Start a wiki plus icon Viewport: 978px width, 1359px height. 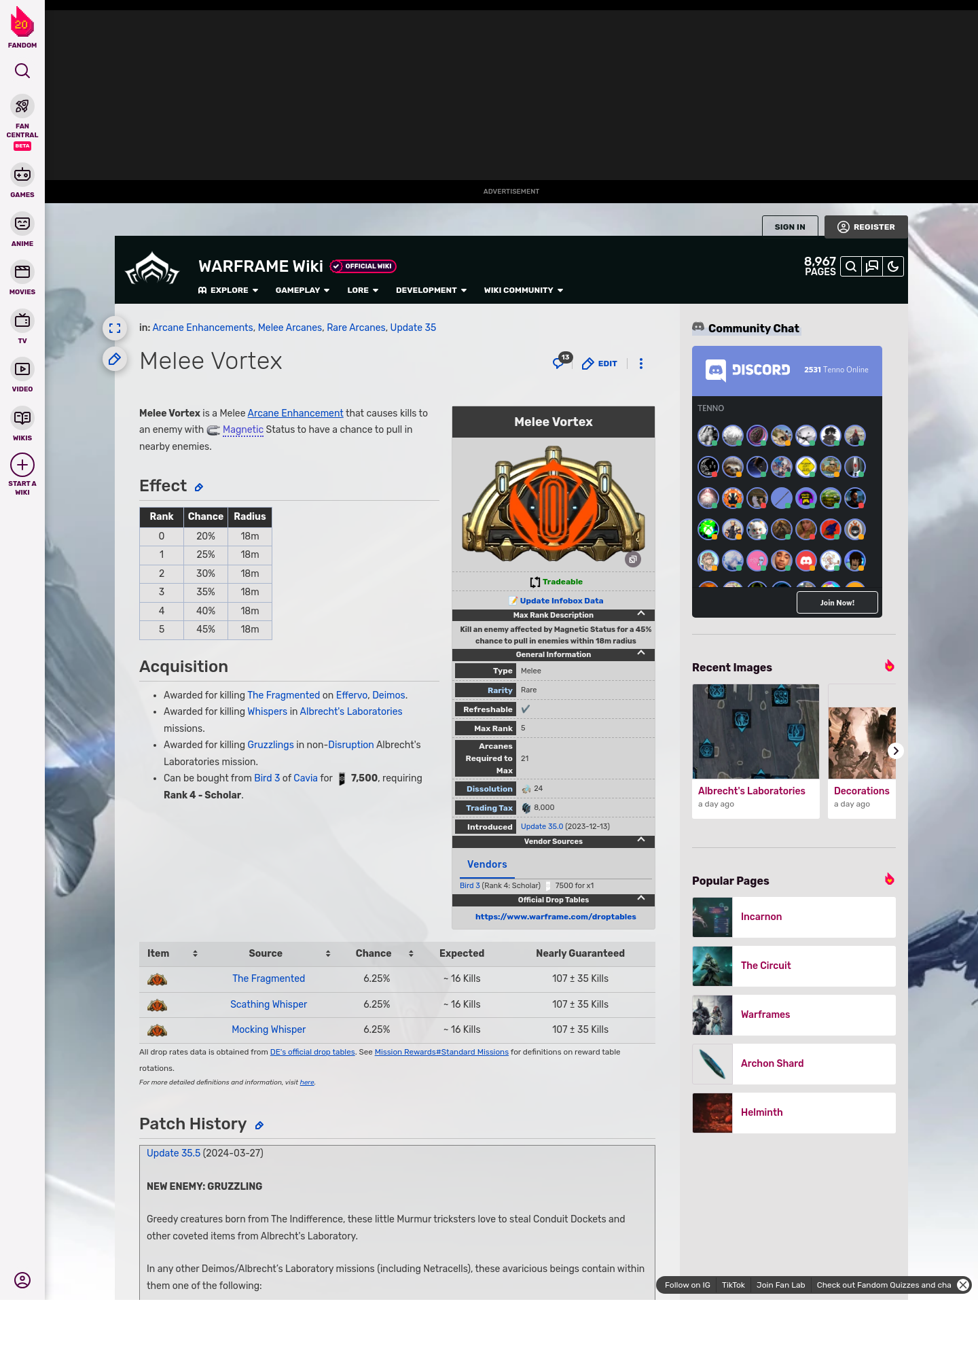[22, 465]
